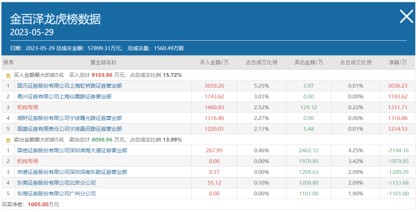This screenshot has width=418, height=212.
Task: Click the 金百泽龙虎榜数据 title
Action: click(x=55, y=19)
